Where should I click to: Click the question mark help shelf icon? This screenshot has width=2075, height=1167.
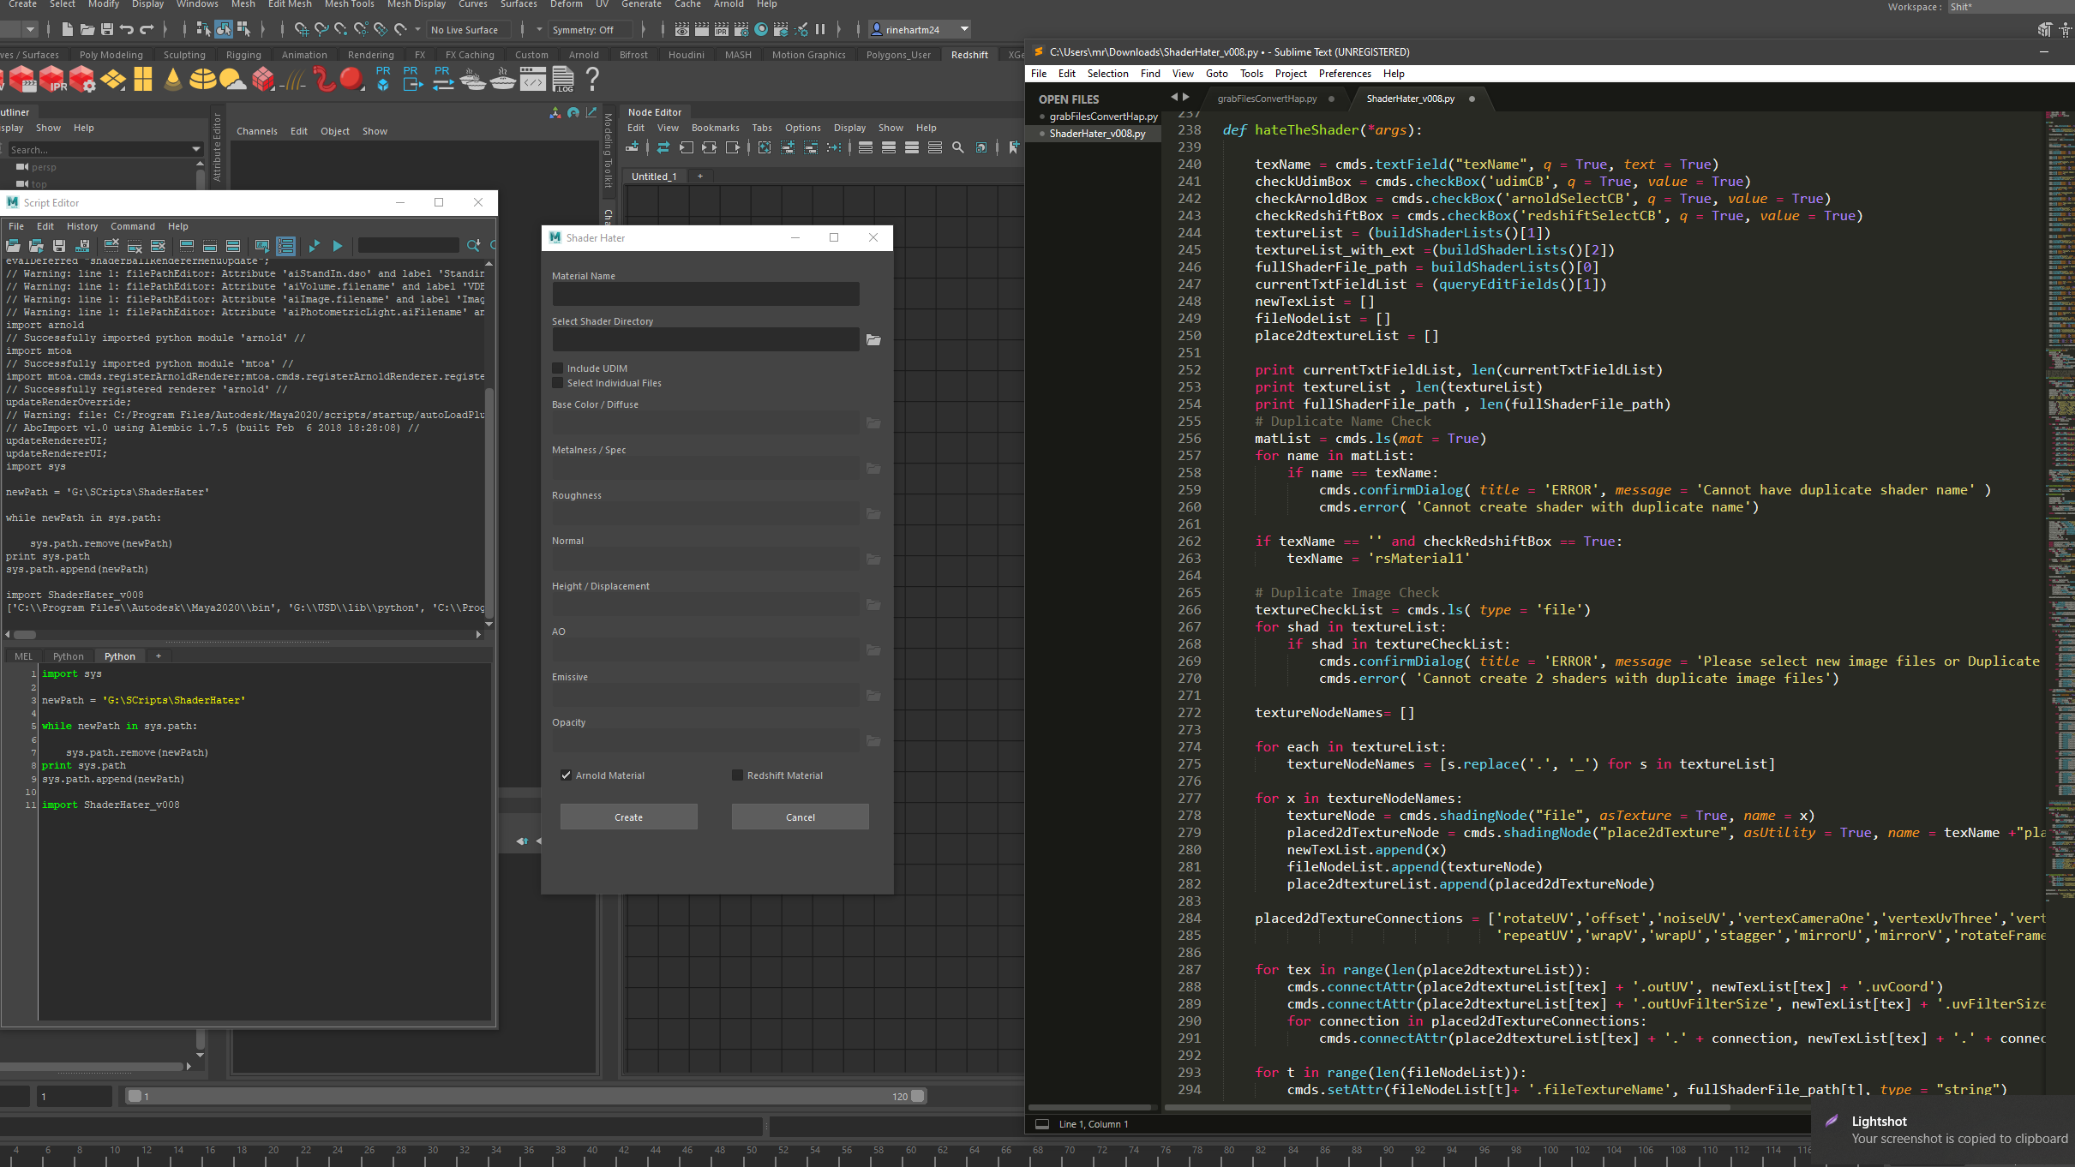pos(591,80)
